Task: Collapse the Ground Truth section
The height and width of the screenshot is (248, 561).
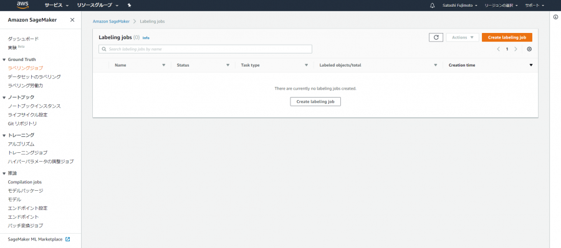Action: [4, 60]
